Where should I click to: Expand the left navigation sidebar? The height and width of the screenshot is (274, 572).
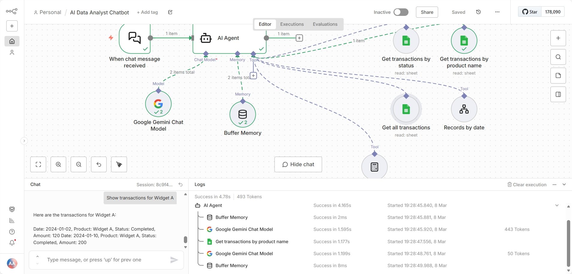(x=24, y=141)
